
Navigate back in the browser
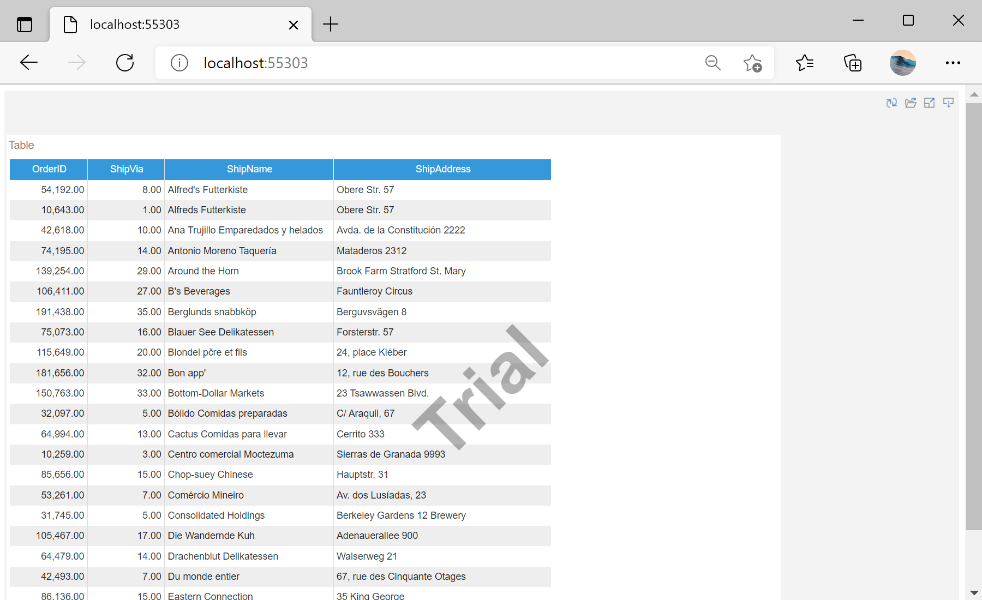point(28,62)
